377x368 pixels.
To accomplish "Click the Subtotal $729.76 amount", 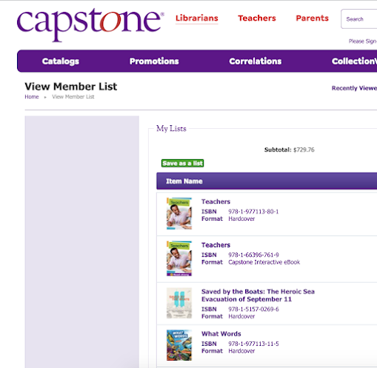I will [x=304, y=150].
